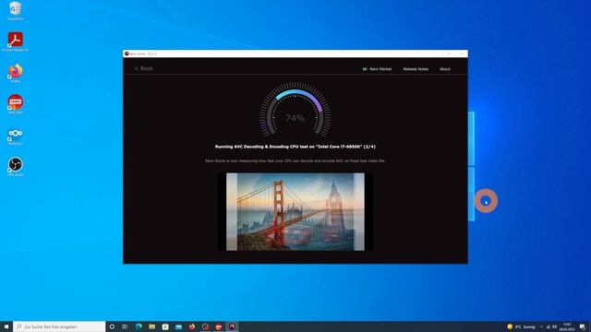591x332 pixels.
Task: Launch Microsoft Edge from the taskbar
Action: pos(139,326)
